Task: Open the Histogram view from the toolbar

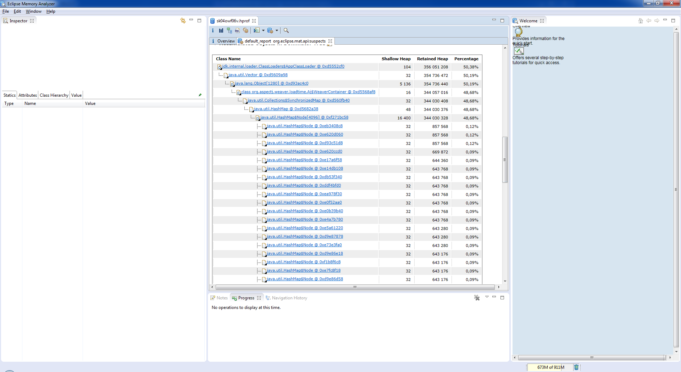Action: pyautogui.click(x=221, y=30)
